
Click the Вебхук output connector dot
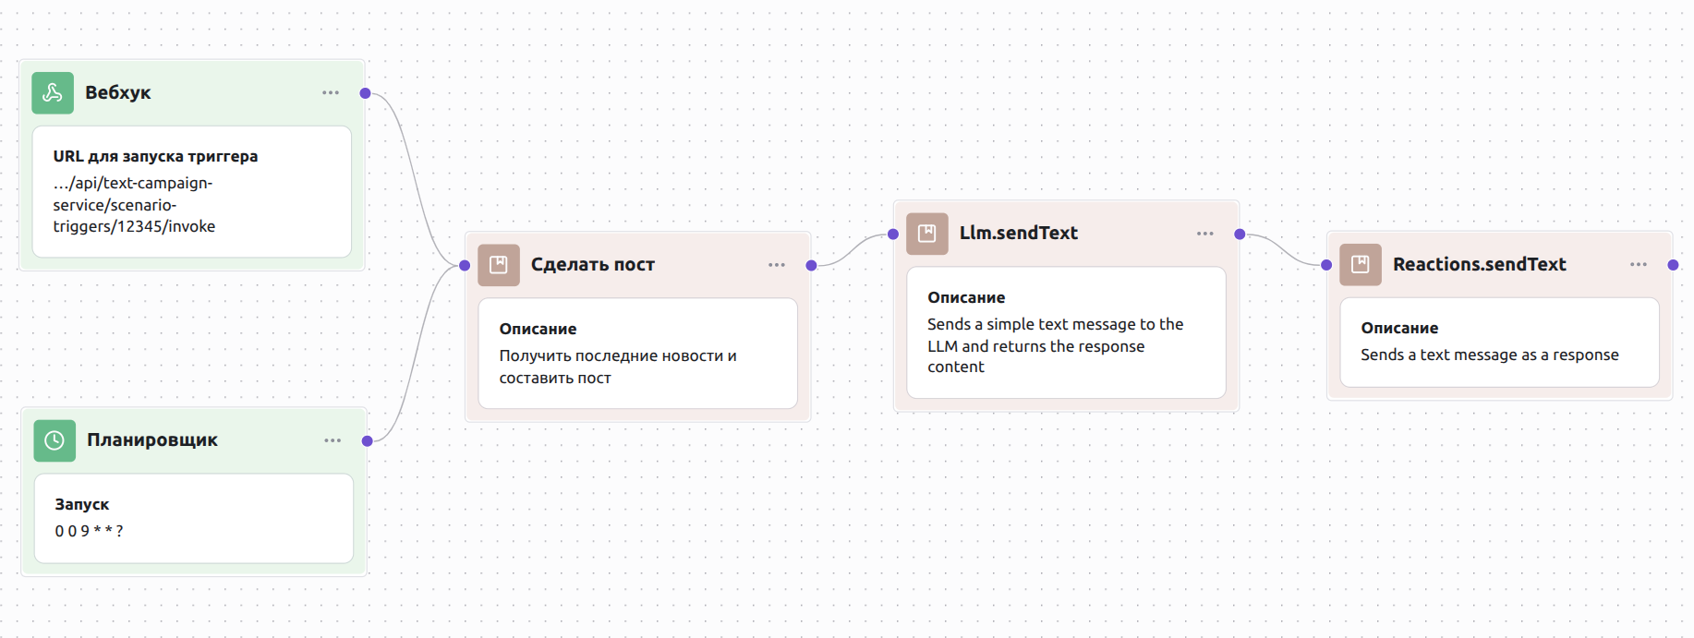coord(366,93)
